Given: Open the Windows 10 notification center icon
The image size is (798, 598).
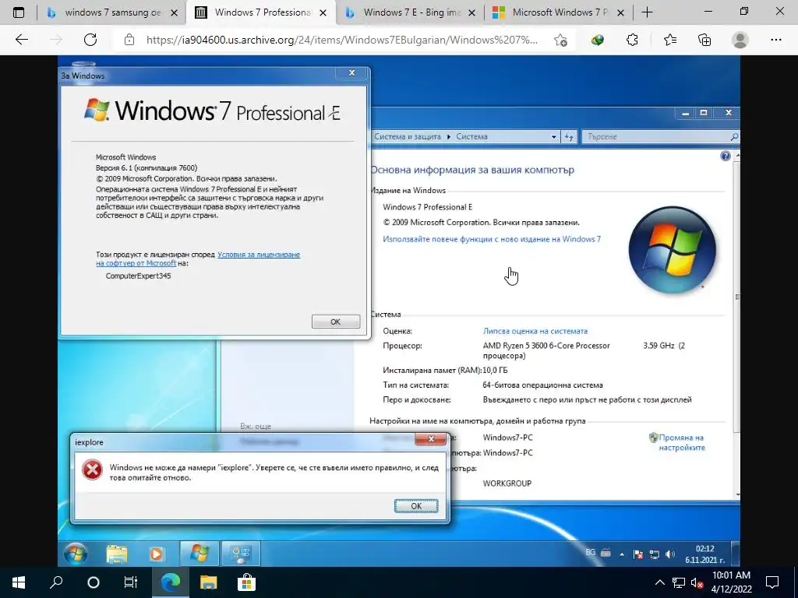Looking at the screenshot, I should pyautogui.click(x=772, y=582).
